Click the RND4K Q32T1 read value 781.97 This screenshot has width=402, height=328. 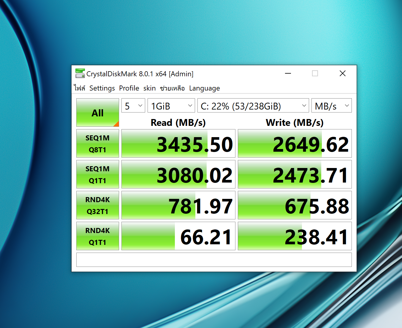pyautogui.click(x=178, y=205)
